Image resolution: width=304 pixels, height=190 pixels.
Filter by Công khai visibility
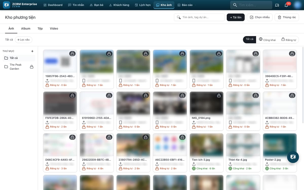[267, 40]
